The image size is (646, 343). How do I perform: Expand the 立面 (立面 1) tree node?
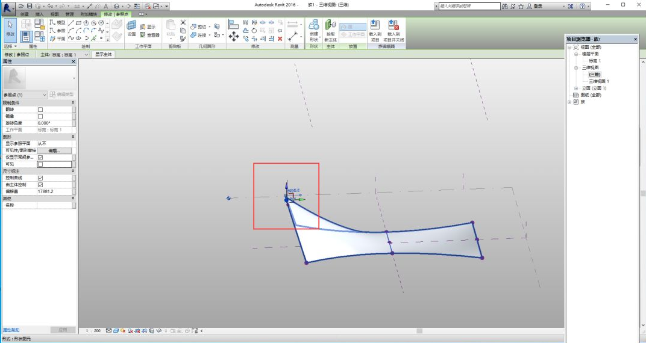pos(576,88)
